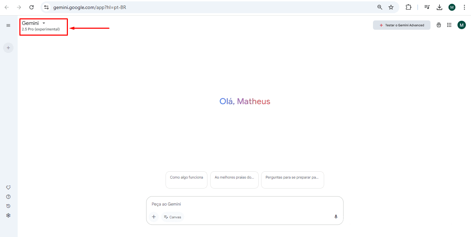Bookmark this page with star icon
The width and height of the screenshot is (471, 237).
(391, 7)
